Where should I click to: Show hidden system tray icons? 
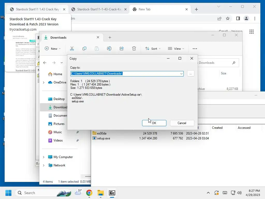[208, 193]
